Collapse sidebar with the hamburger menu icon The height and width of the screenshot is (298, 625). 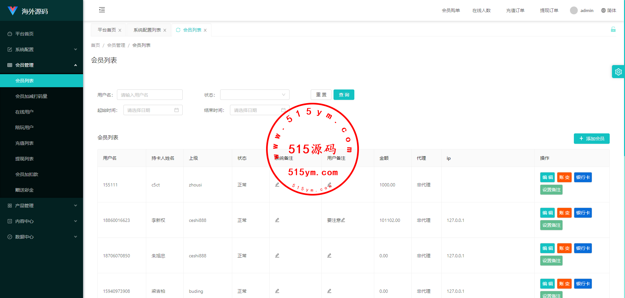pyautogui.click(x=102, y=10)
